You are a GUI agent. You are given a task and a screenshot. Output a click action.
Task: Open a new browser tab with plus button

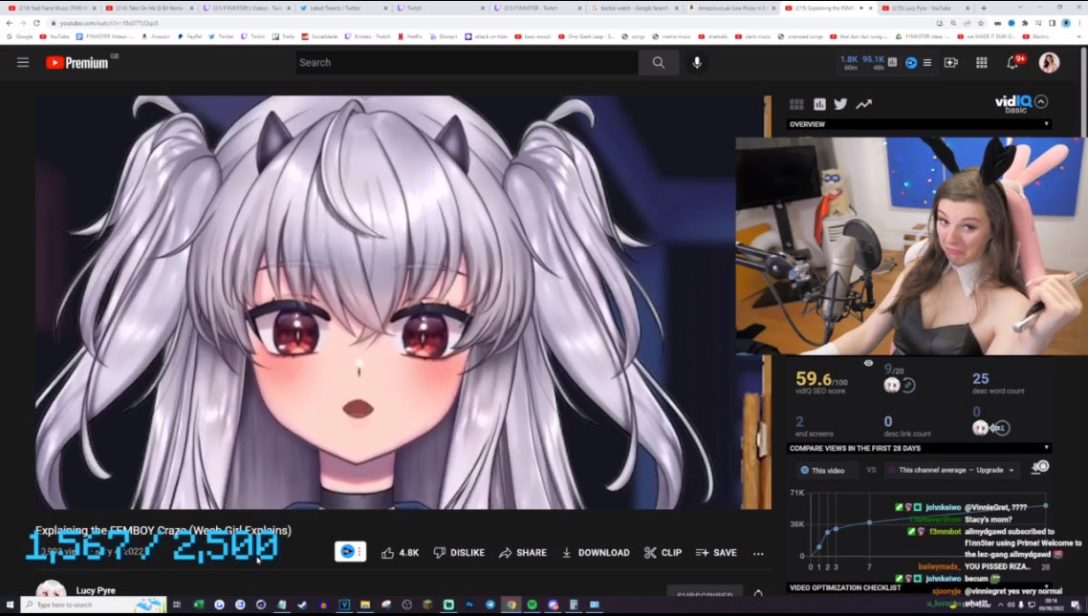click(983, 9)
